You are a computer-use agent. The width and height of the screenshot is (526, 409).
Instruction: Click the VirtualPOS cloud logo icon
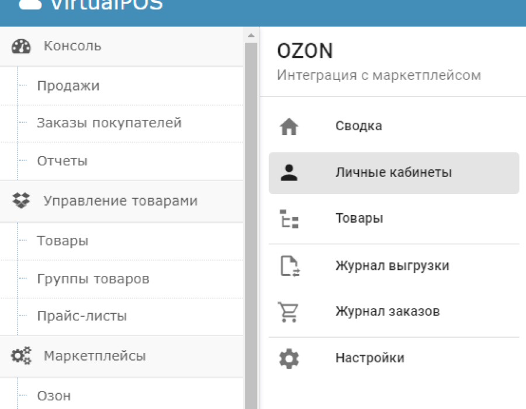[x=30, y=4]
